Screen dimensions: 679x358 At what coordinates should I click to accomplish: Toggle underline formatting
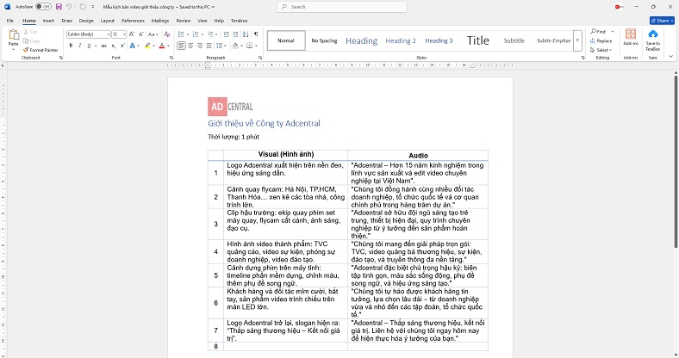[89, 45]
